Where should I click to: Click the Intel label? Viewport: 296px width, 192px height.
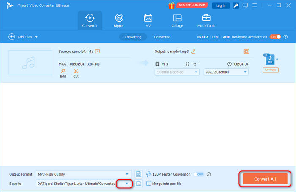click(216, 37)
